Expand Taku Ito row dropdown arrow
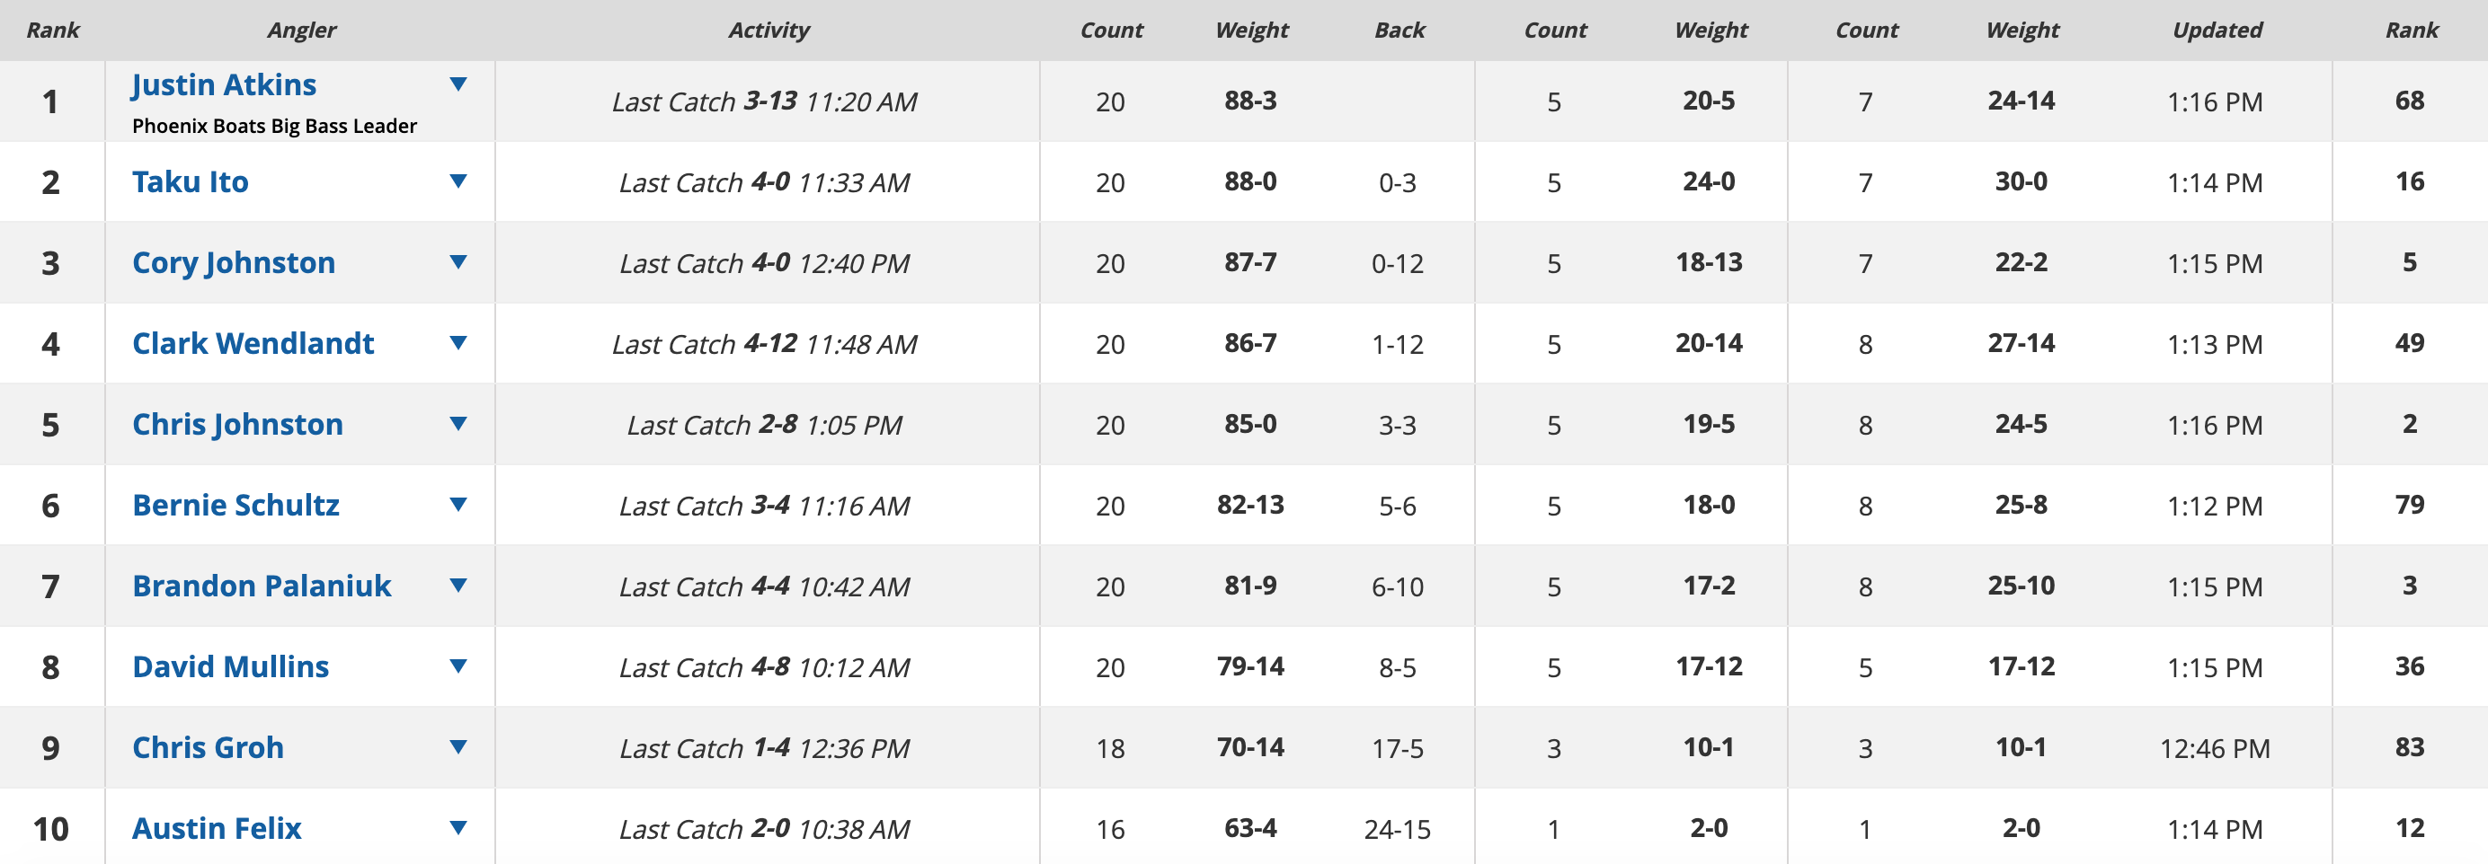 458,181
